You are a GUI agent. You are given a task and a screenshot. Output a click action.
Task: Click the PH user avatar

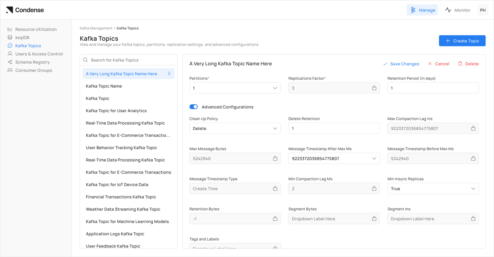483,10
